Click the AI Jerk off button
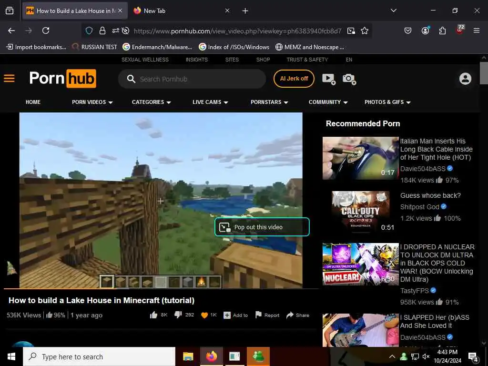Viewport: 488px width, 366px height. pos(294,79)
